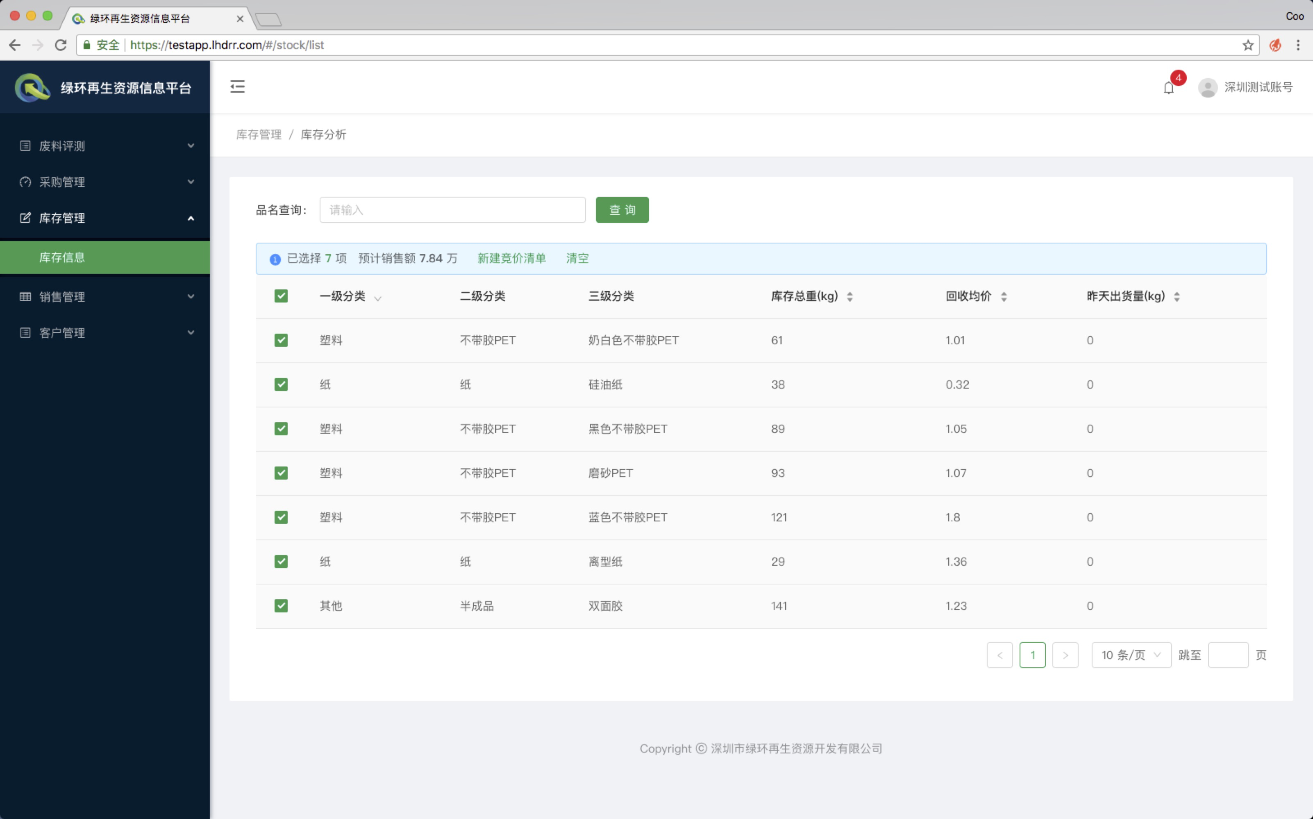Click the 查询 search button
Screen dimensions: 1313x819
622,209
